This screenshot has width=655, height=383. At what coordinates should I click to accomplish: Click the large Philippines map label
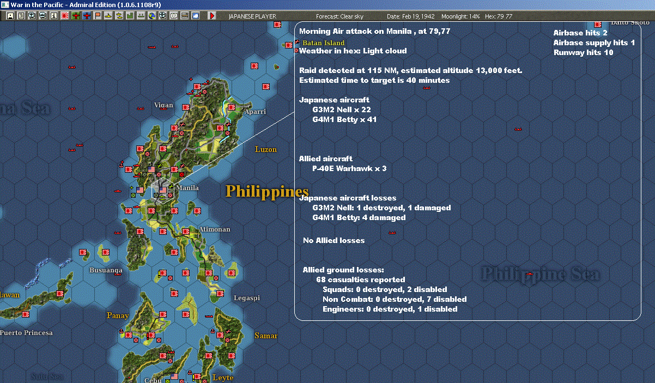pos(267,191)
